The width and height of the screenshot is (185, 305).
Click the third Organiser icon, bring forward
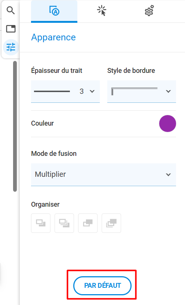click(88, 223)
